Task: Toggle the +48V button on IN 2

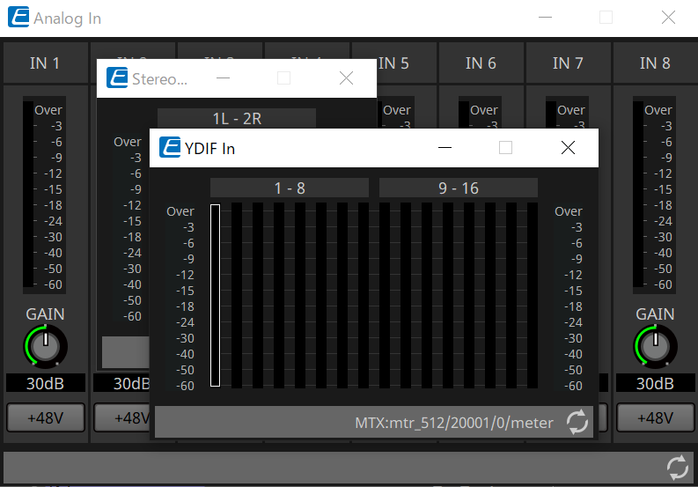Action: pos(121,417)
